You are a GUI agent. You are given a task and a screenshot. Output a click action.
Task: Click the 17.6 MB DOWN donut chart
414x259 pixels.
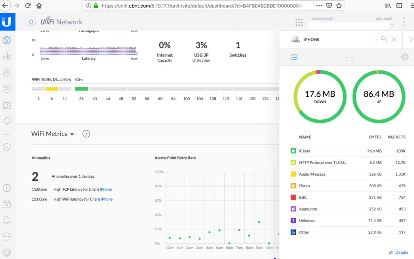(x=320, y=97)
